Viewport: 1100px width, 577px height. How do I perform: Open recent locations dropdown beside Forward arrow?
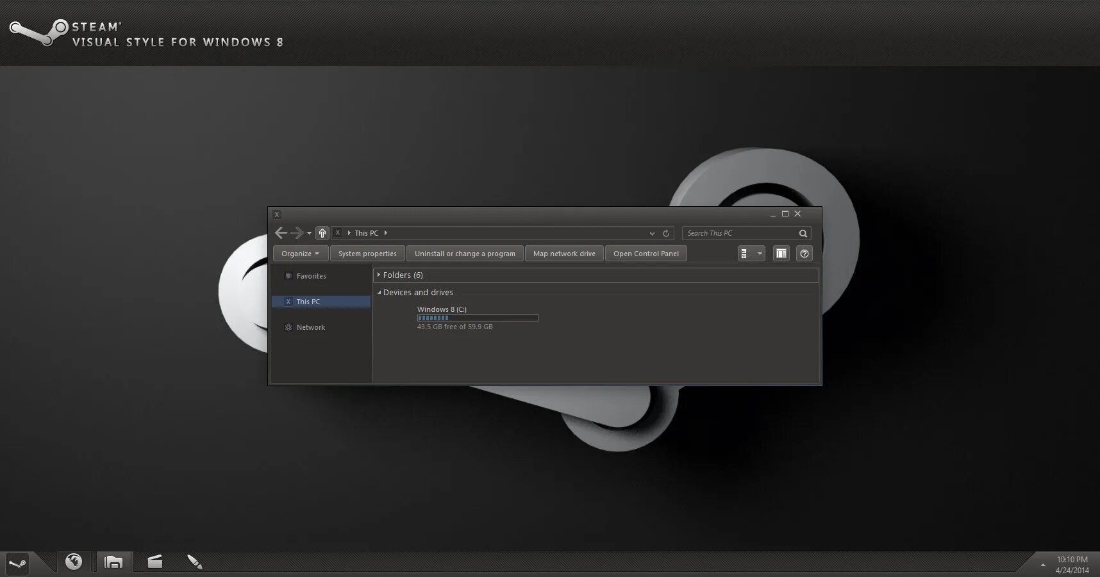coord(309,234)
